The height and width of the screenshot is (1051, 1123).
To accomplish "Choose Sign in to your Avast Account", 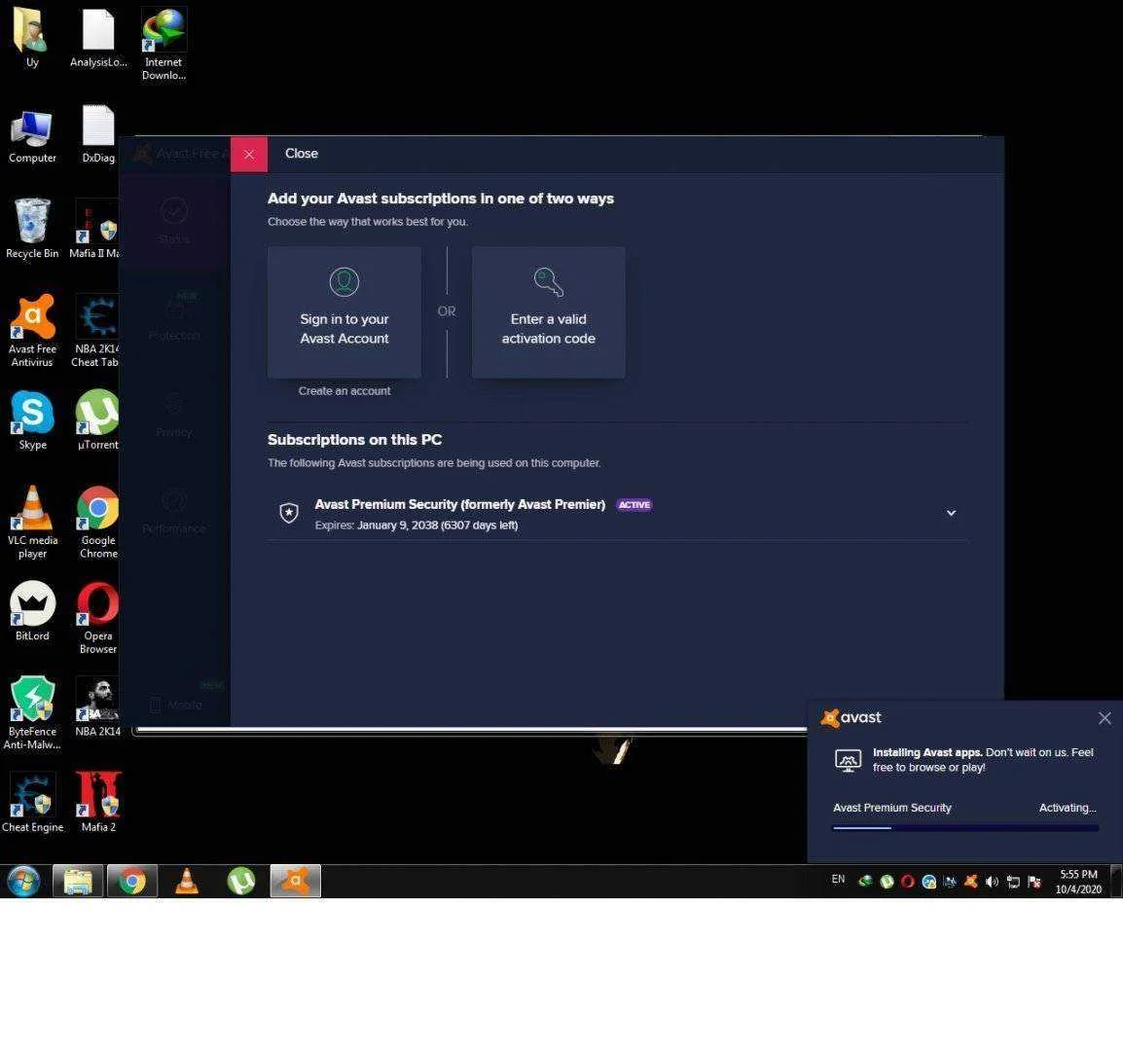I will 344,311.
